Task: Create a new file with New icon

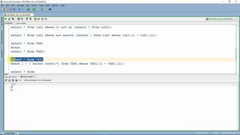Action: pos(3,9)
